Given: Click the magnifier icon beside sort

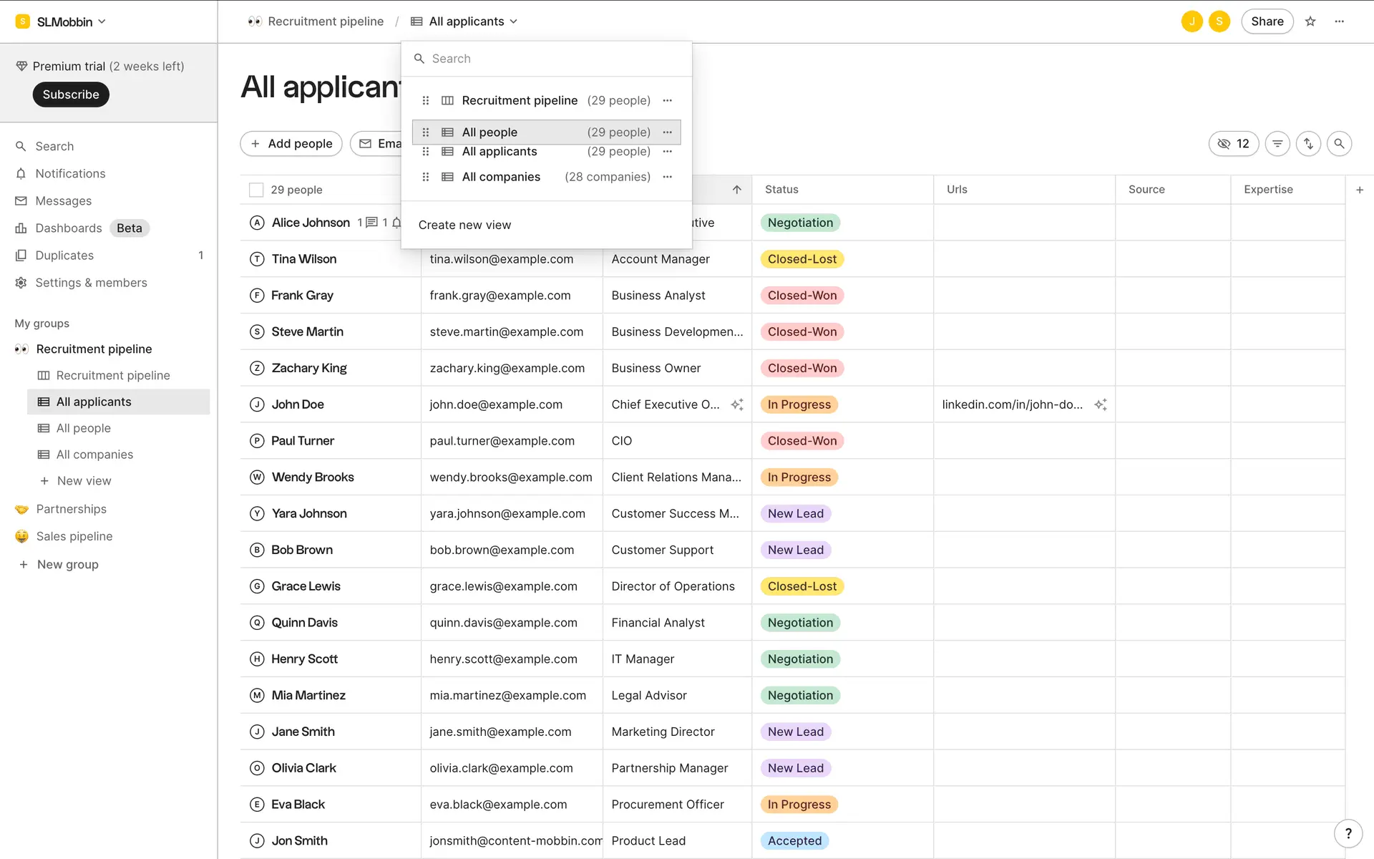Looking at the screenshot, I should click(x=1339, y=144).
